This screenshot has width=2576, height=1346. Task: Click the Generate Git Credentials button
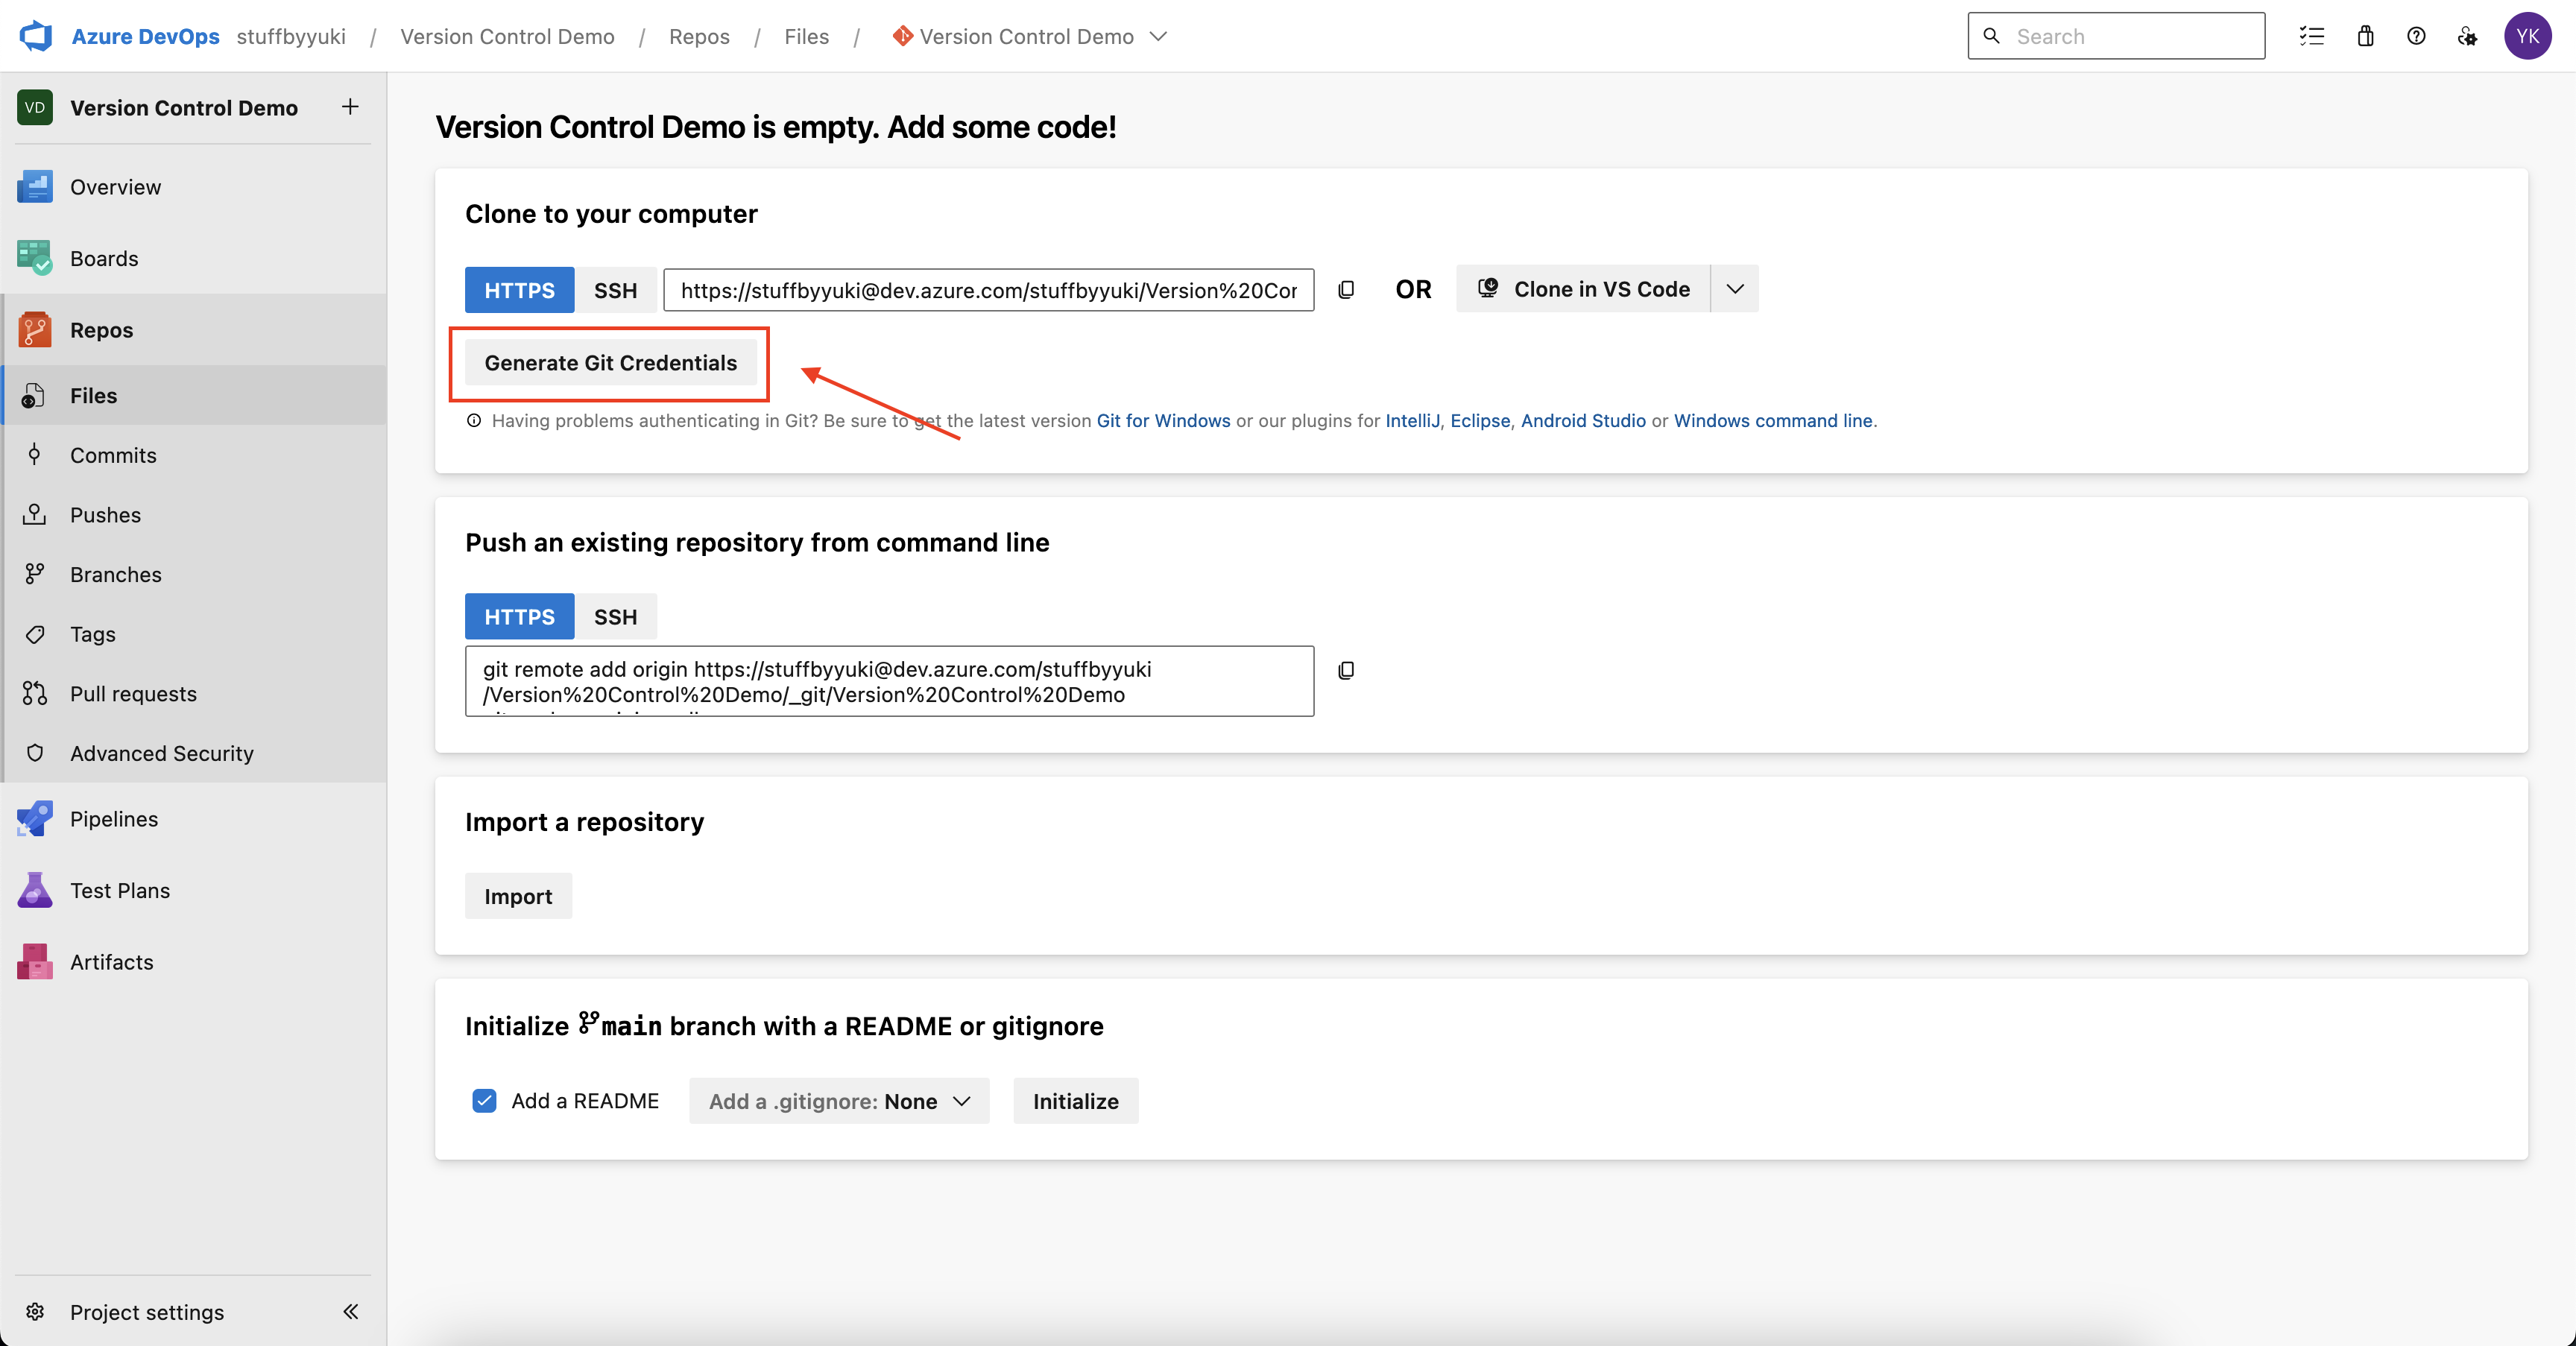pos(610,363)
